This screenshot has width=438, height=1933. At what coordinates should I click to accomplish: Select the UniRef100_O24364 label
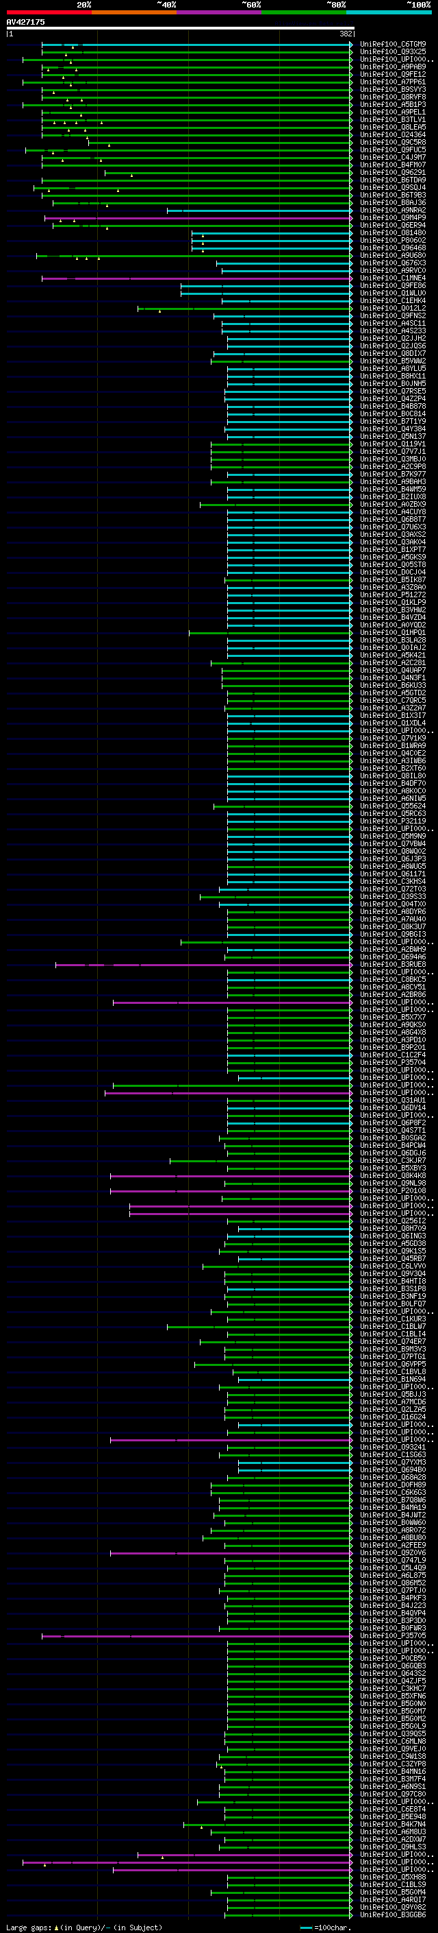(392, 135)
